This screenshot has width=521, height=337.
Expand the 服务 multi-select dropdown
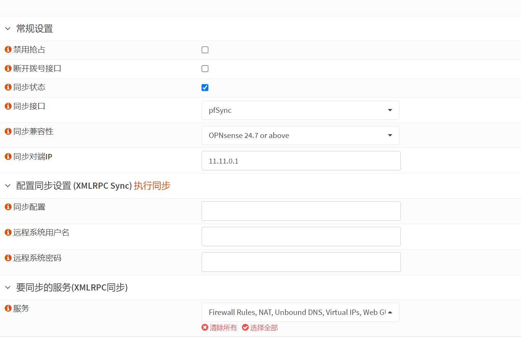pos(300,312)
